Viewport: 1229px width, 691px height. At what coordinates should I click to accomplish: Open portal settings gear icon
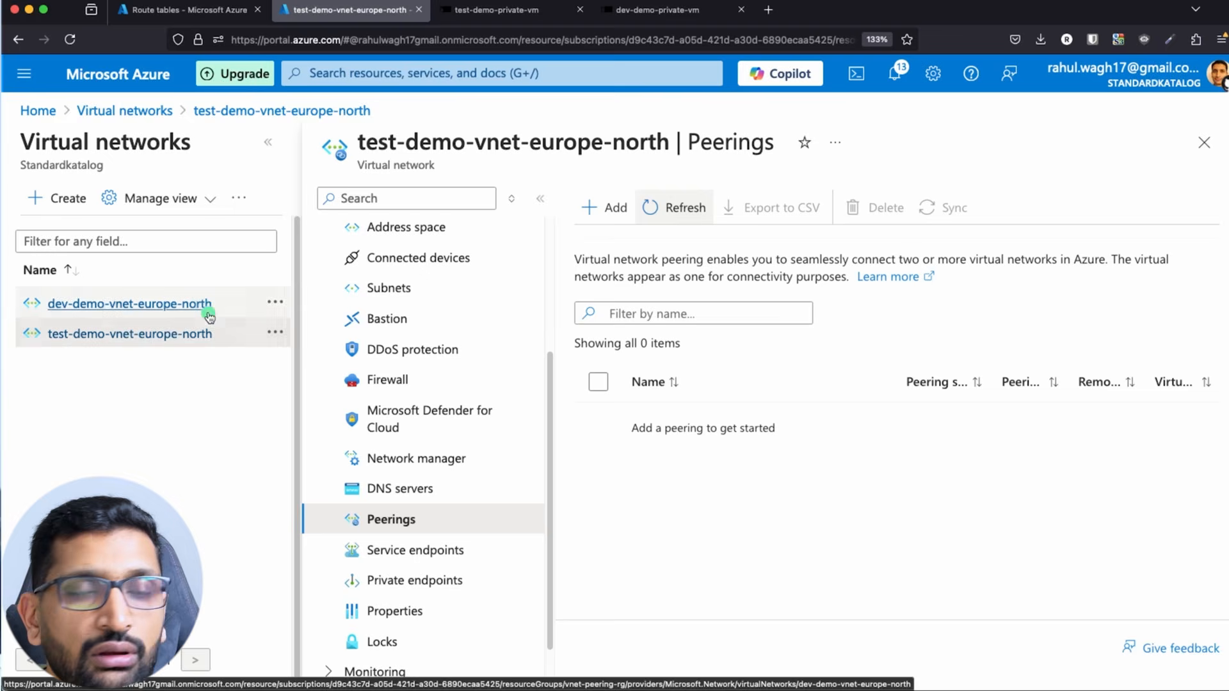coord(933,74)
